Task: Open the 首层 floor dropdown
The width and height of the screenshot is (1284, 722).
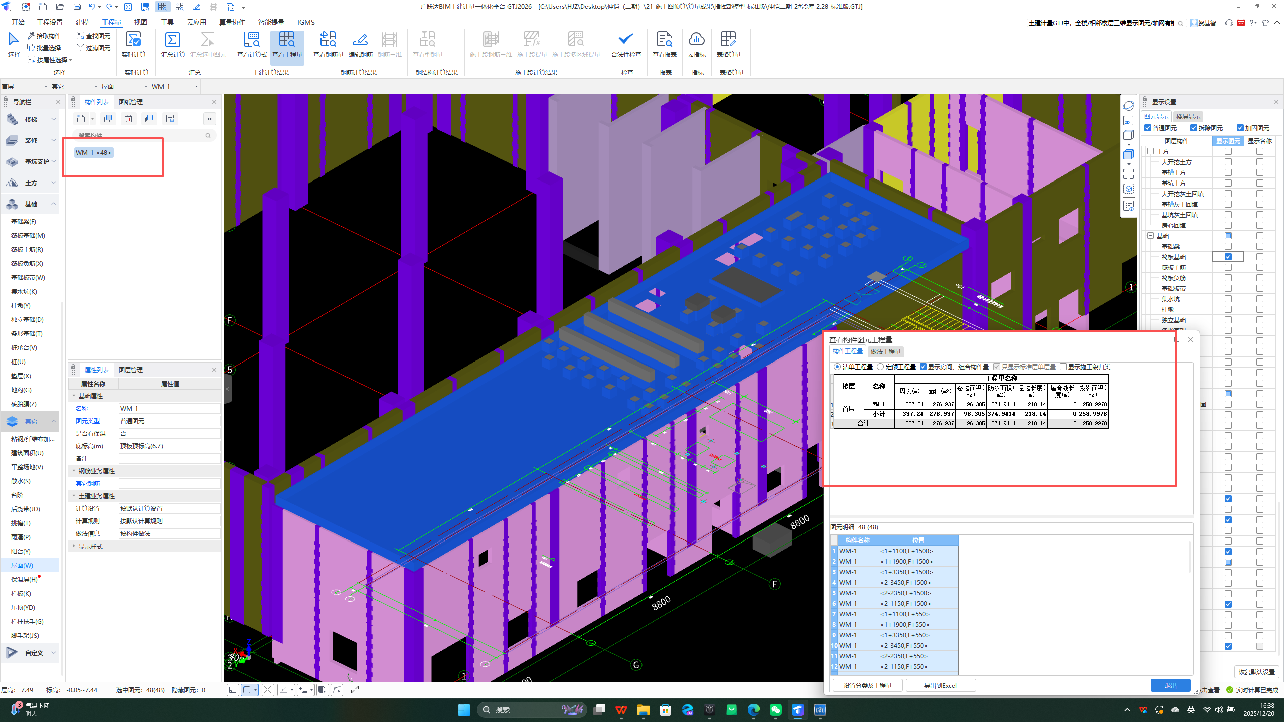Action: click(x=45, y=86)
